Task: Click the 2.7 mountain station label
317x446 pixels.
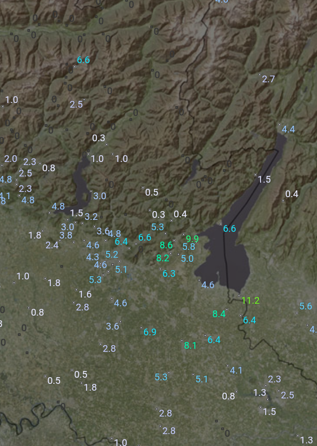Action: coord(268,79)
